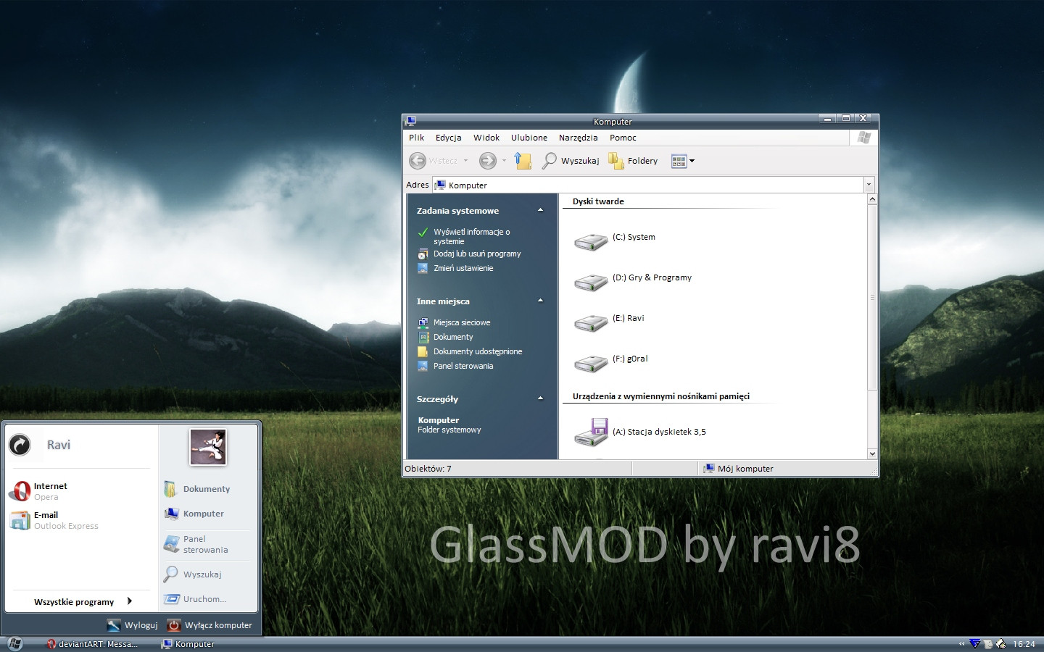Switch to deviantART taskbar button

(x=91, y=644)
